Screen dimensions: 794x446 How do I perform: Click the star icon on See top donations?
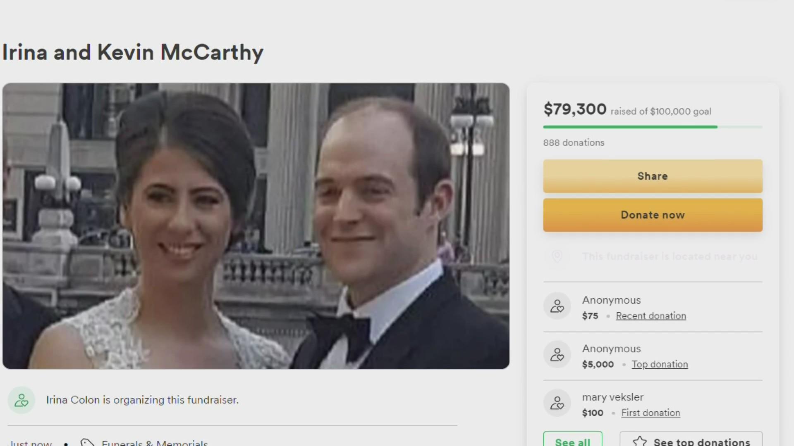coord(640,441)
